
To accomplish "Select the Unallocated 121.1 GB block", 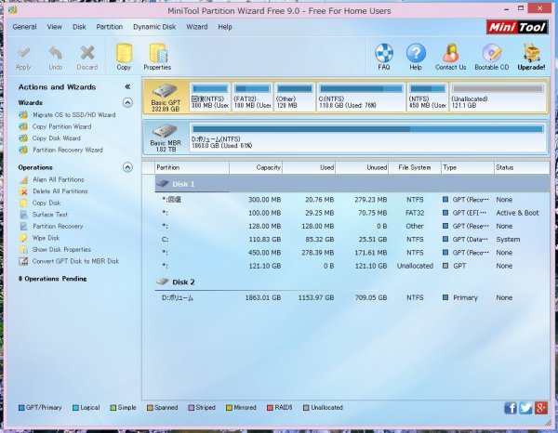I will (x=498, y=97).
